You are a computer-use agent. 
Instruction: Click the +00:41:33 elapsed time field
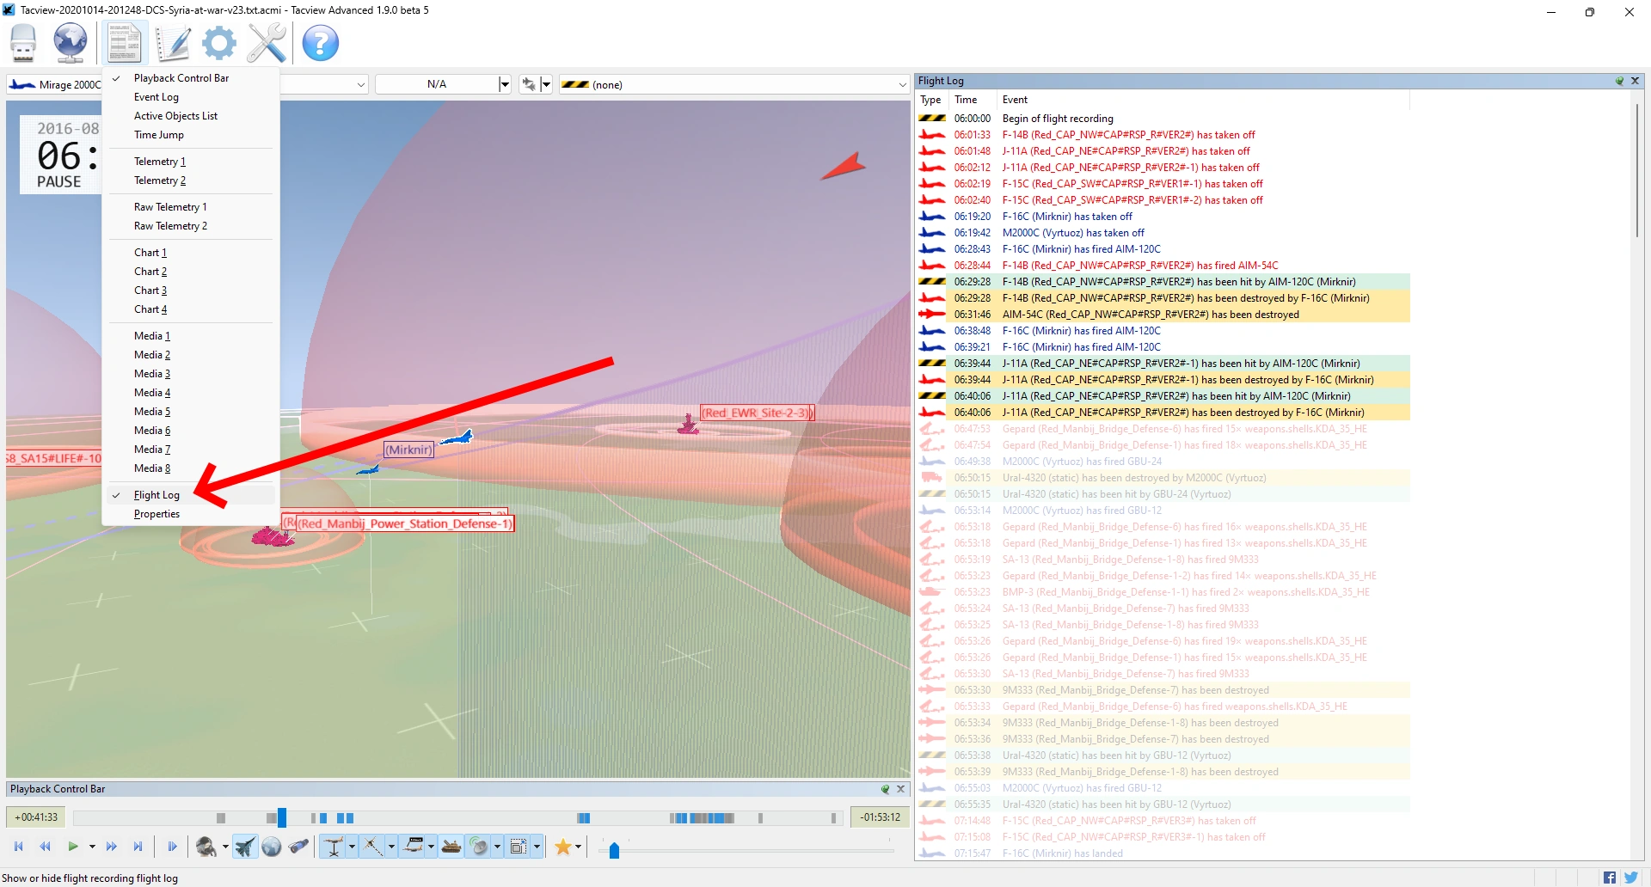coord(36,817)
